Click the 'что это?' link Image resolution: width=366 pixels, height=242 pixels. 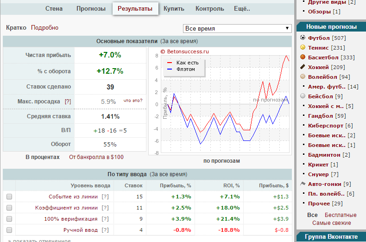coord(133,101)
